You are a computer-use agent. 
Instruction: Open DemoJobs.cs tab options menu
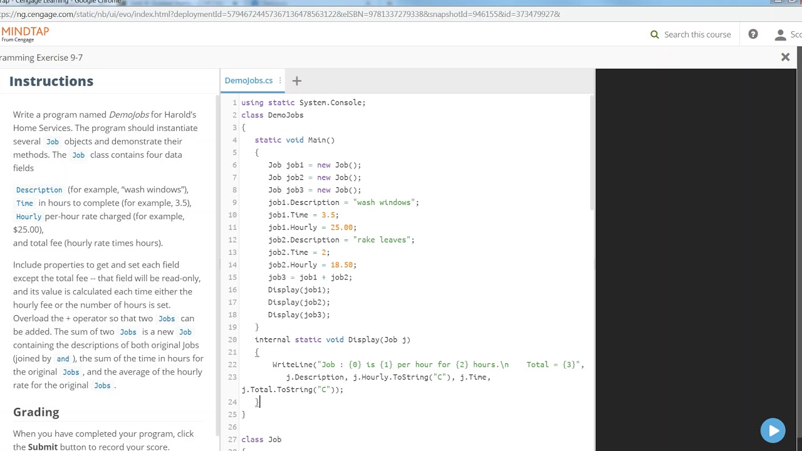click(x=280, y=80)
